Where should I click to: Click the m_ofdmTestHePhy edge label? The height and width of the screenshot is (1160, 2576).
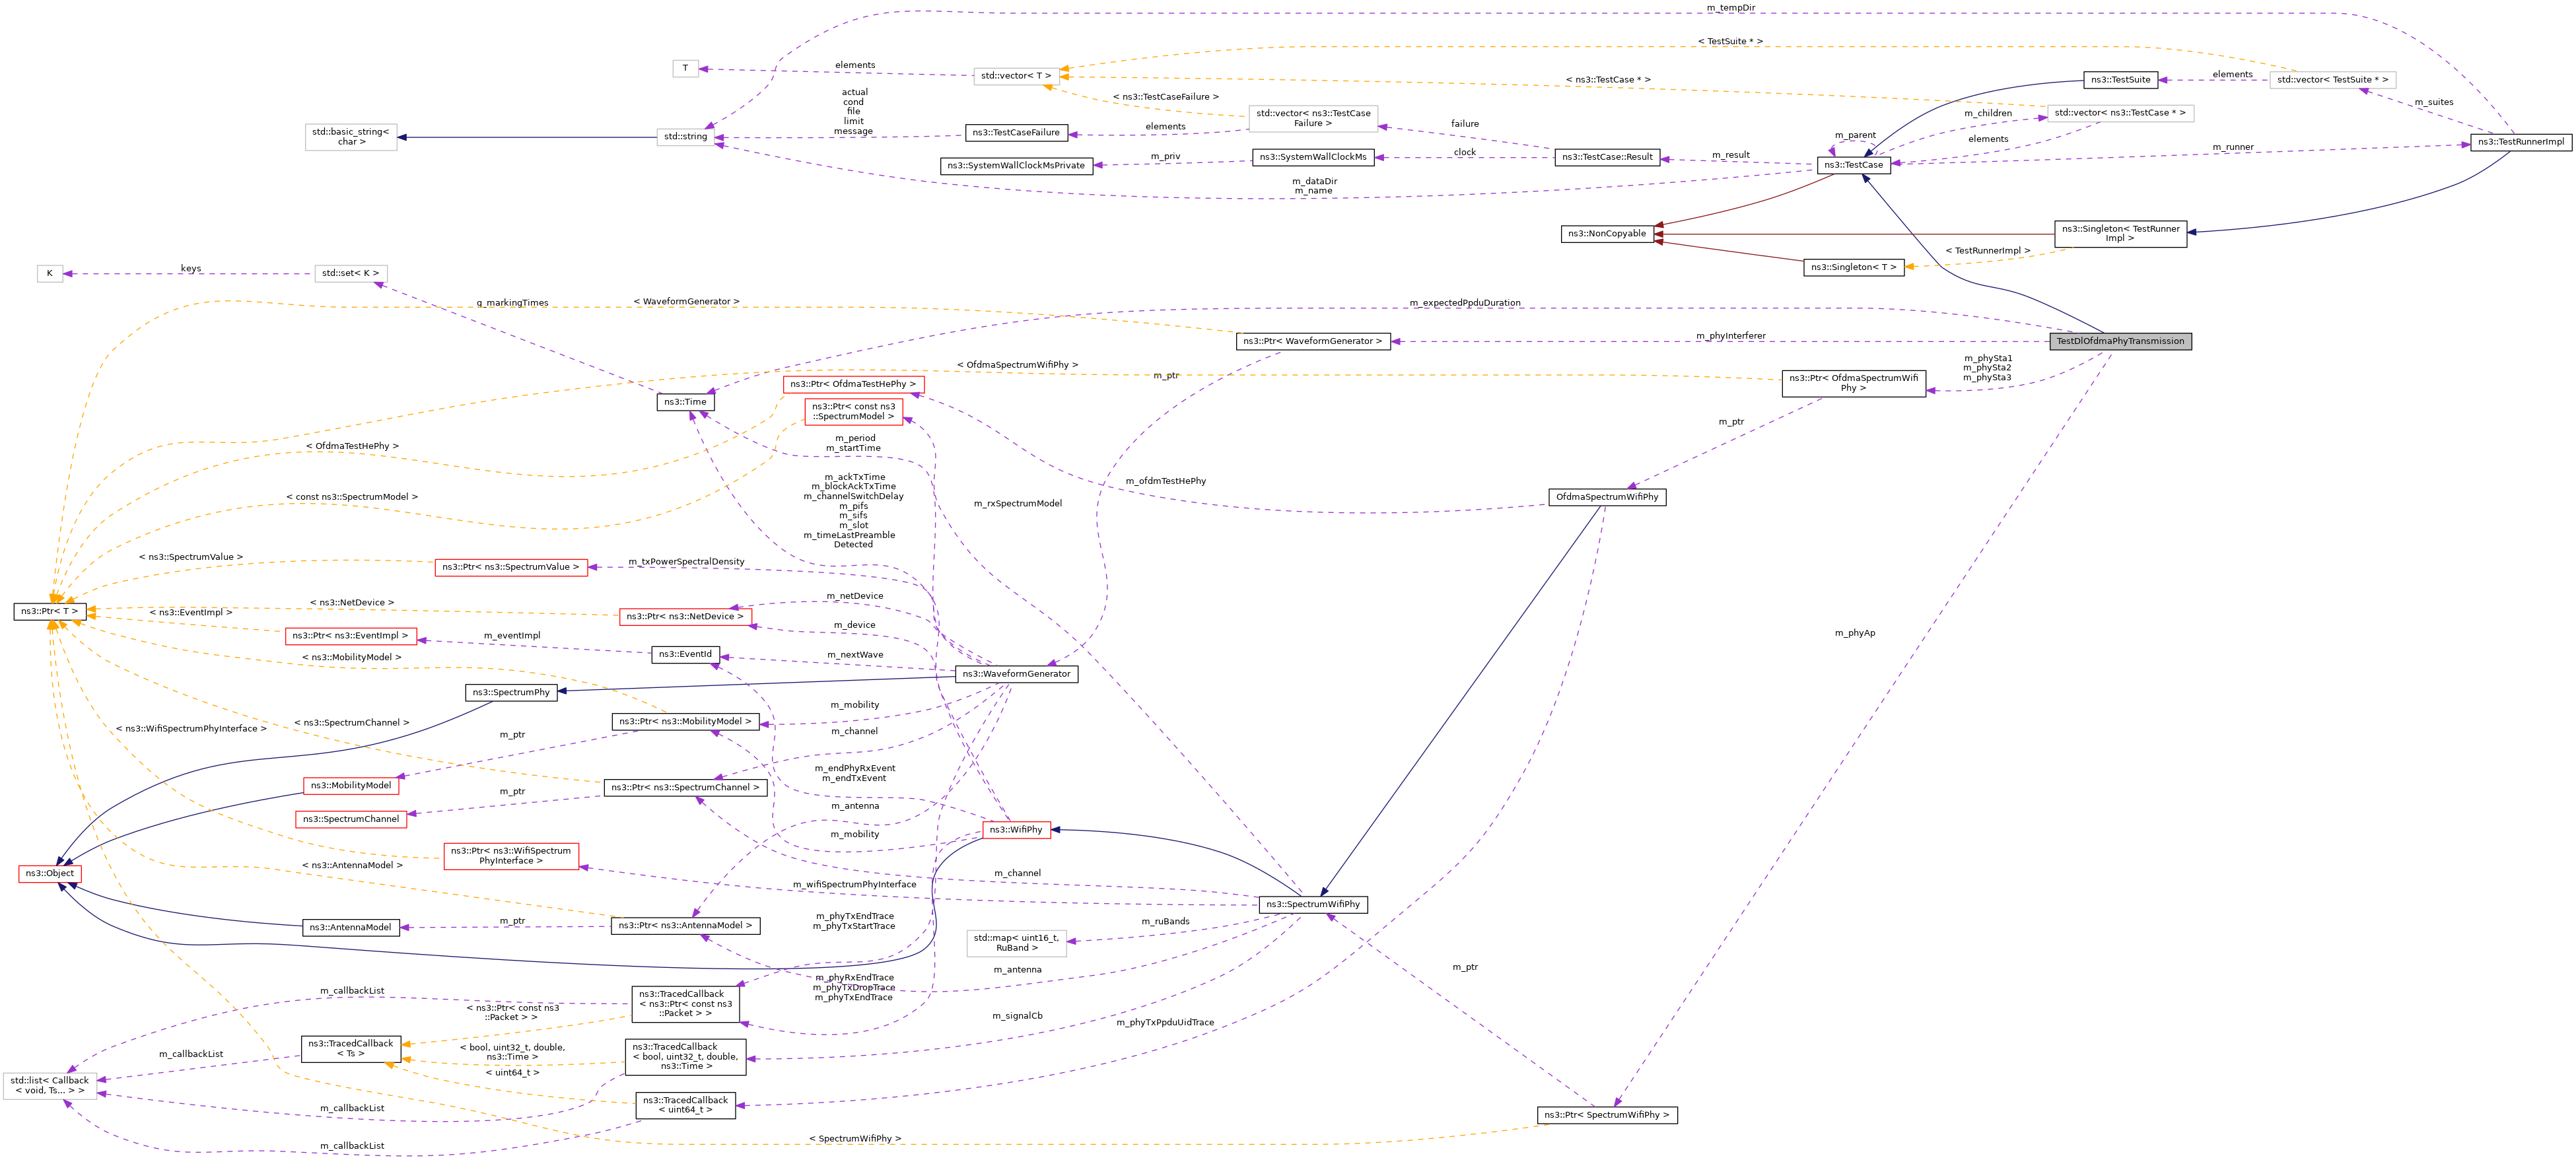pyautogui.click(x=1166, y=481)
